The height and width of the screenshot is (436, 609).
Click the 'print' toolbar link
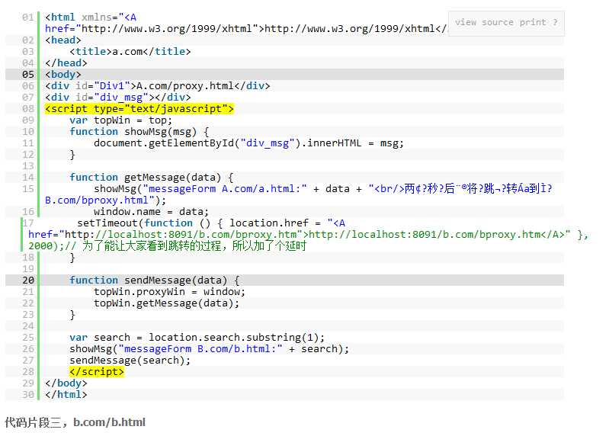[533, 23]
